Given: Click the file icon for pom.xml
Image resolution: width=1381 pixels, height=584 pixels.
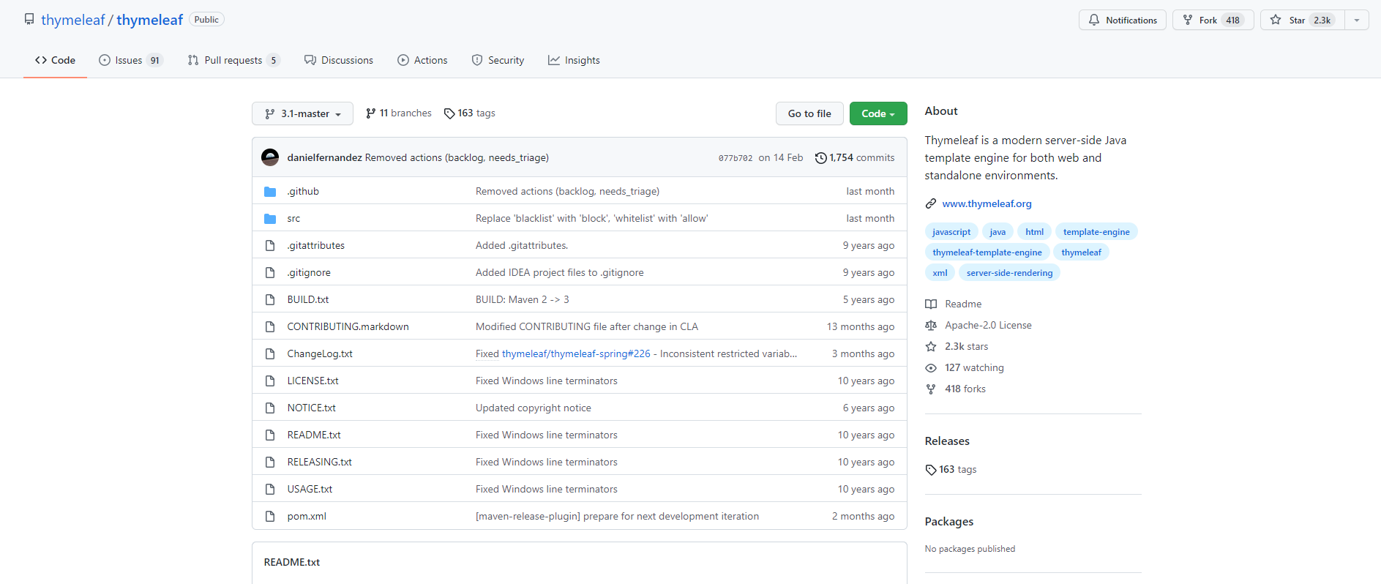Looking at the screenshot, I should 270,517.
